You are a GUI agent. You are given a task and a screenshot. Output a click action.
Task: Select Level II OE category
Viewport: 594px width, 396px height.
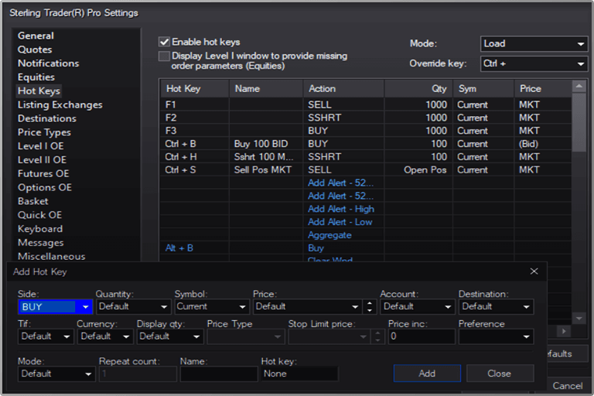point(42,160)
